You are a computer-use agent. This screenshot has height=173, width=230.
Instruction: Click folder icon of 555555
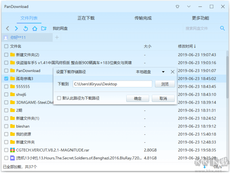(13, 86)
